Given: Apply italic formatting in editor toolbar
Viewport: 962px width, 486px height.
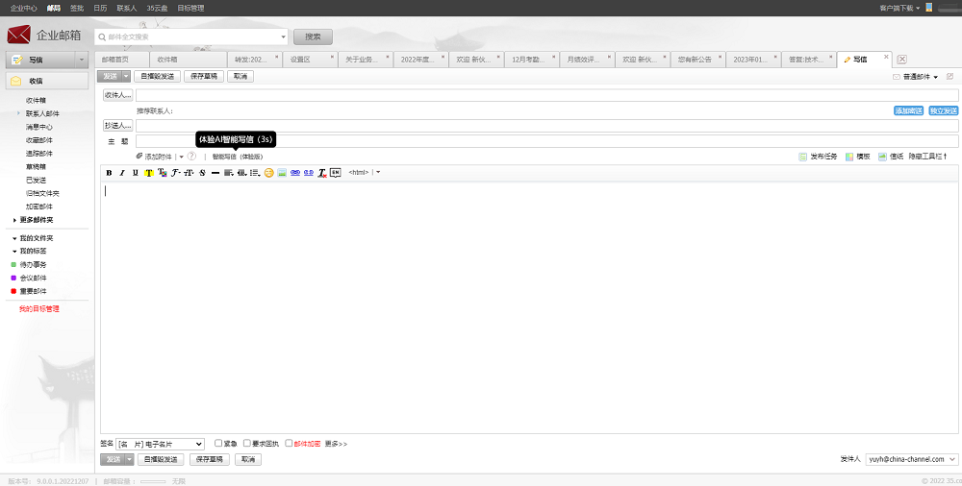Looking at the screenshot, I should click(x=122, y=173).
